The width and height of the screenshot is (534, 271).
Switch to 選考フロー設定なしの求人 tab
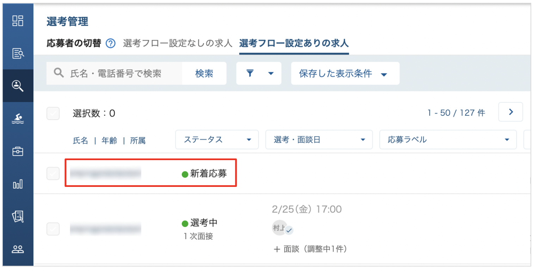click(178, 44)
